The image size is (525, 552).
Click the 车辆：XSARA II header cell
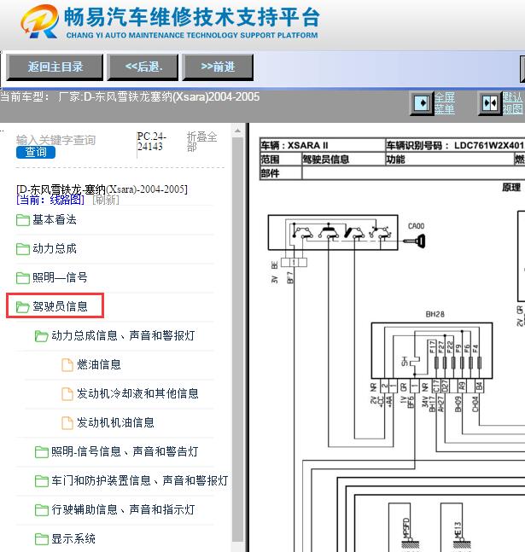(322, 145)
